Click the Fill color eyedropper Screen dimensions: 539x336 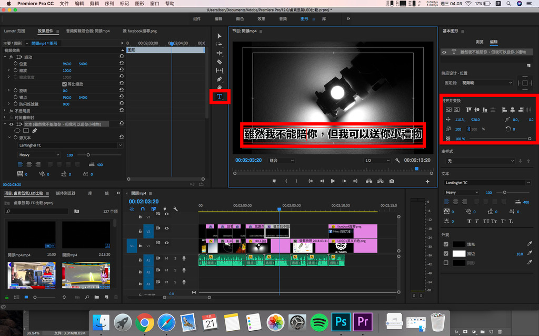click(530, 244)
